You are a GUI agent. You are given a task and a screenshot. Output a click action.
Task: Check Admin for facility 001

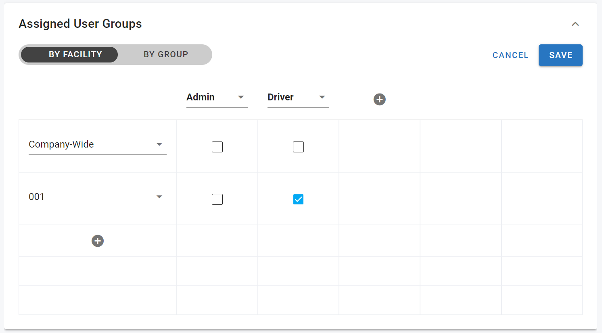217,199
